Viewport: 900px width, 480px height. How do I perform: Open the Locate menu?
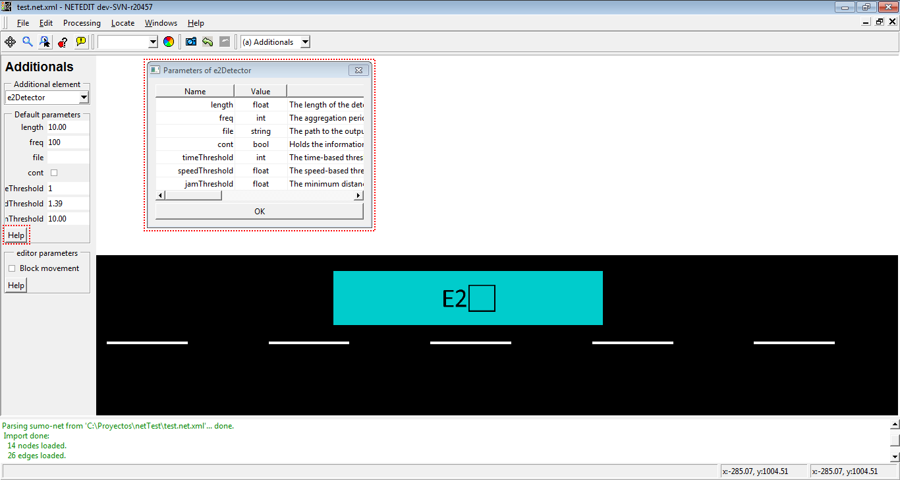coord(123,23)
